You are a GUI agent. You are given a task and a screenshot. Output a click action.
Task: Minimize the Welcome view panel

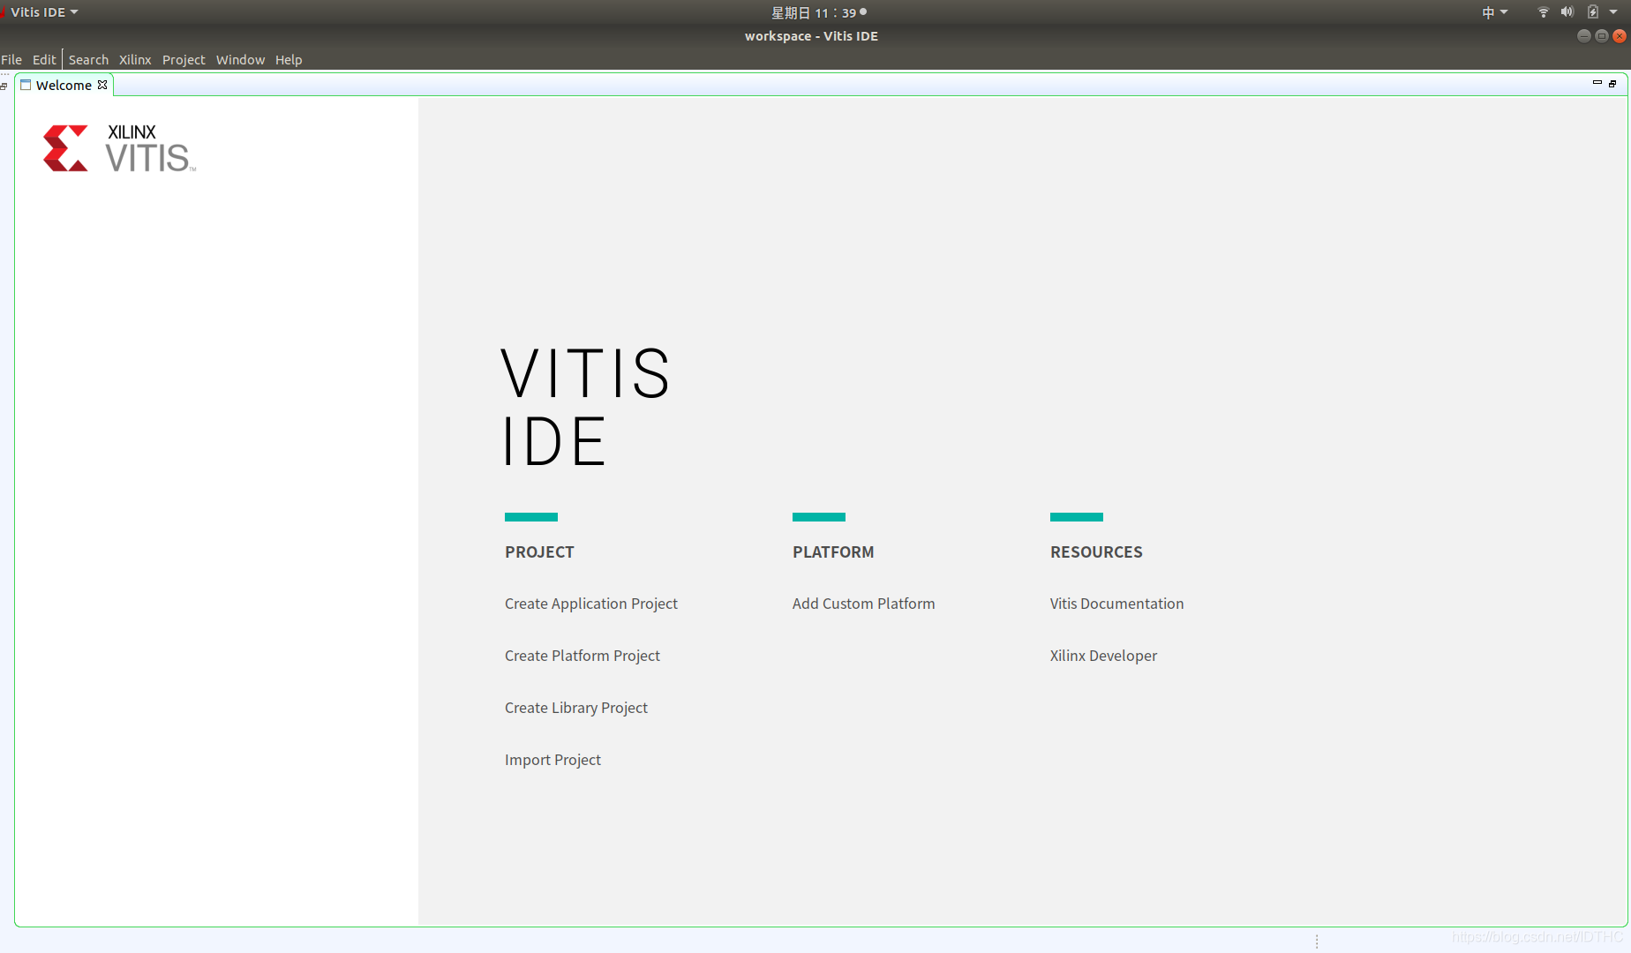[x=1597, y=83]
